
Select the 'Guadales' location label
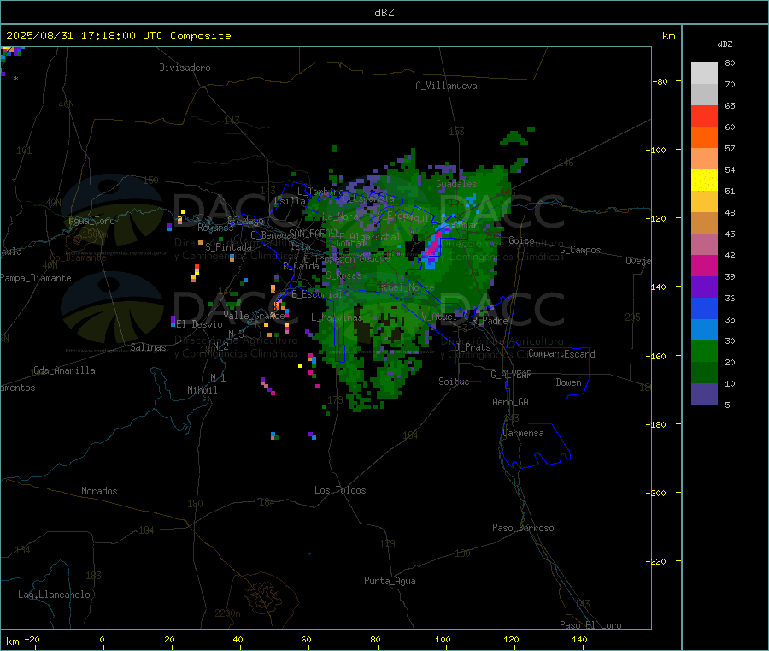click(x=456, y=184)
